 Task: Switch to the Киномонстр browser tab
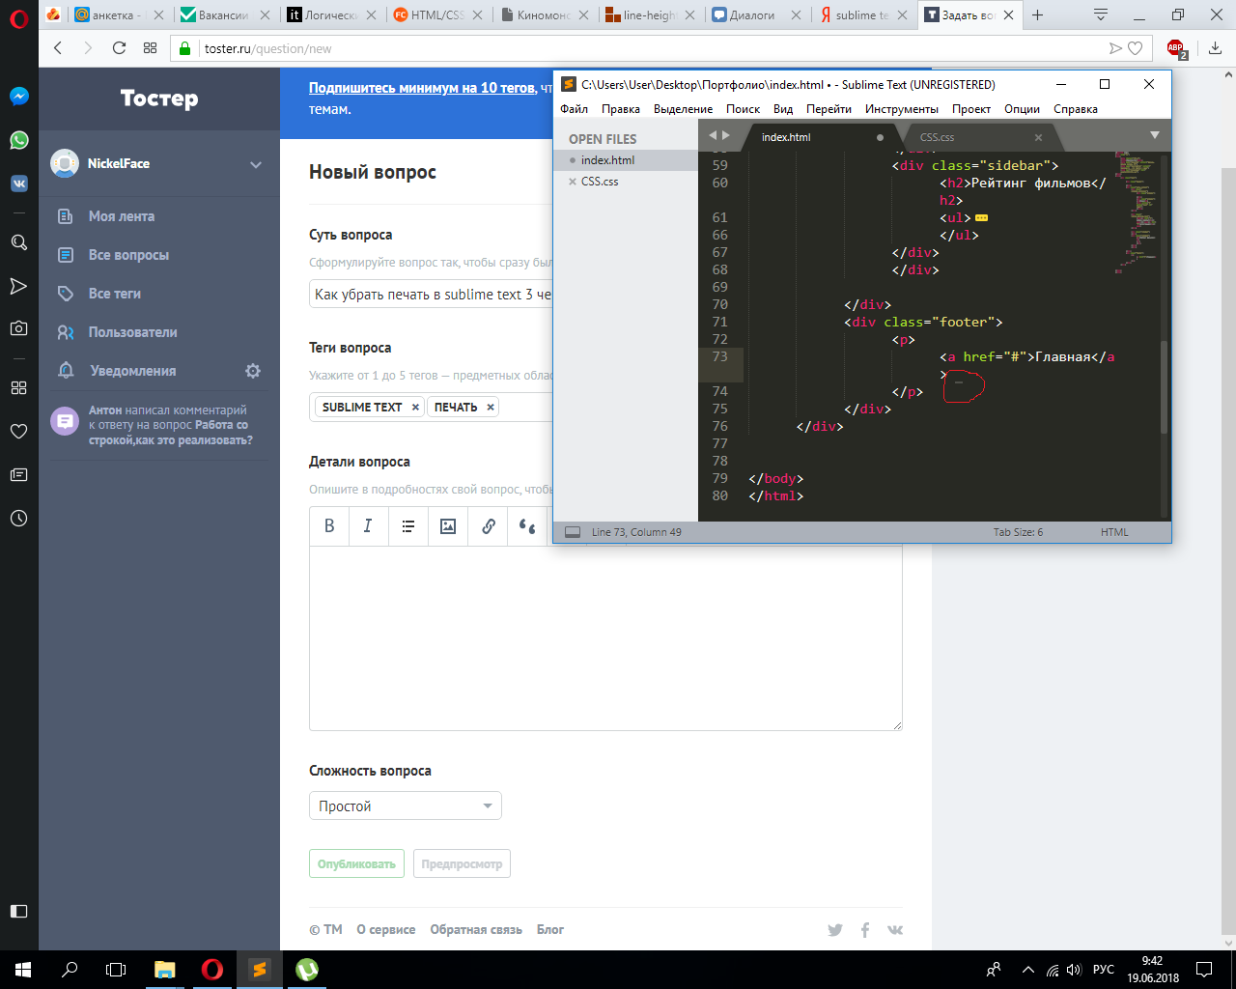pyautogui.click(x=545, y=14)
